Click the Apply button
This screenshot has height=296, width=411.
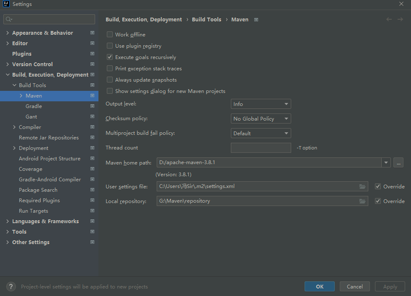390,286
